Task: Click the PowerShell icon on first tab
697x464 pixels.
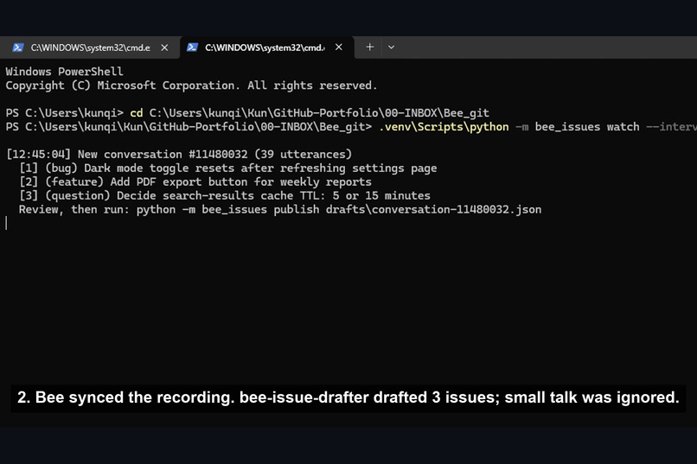Action: [18, 48]
